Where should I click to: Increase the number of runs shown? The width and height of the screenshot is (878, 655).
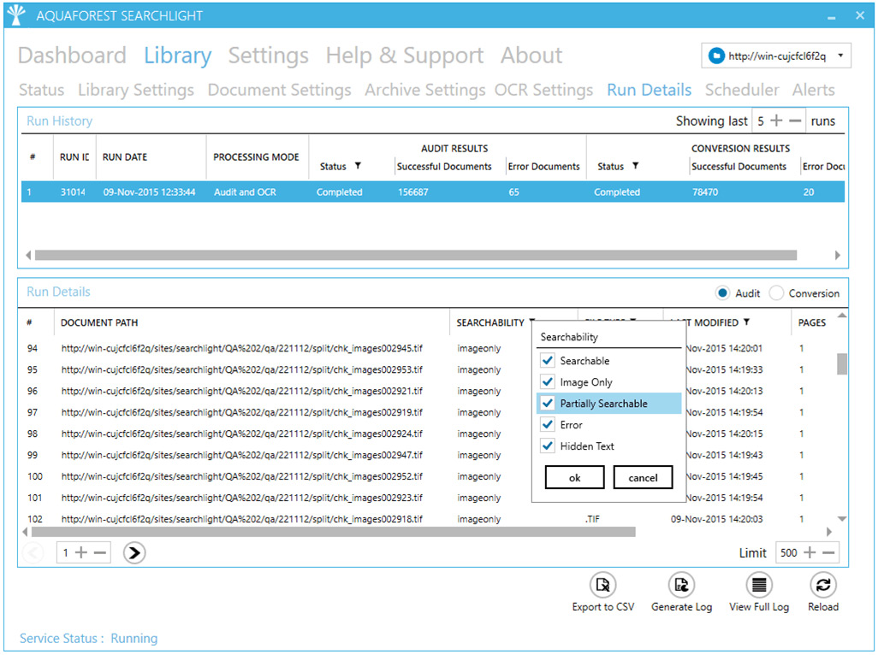click(777, 121)
